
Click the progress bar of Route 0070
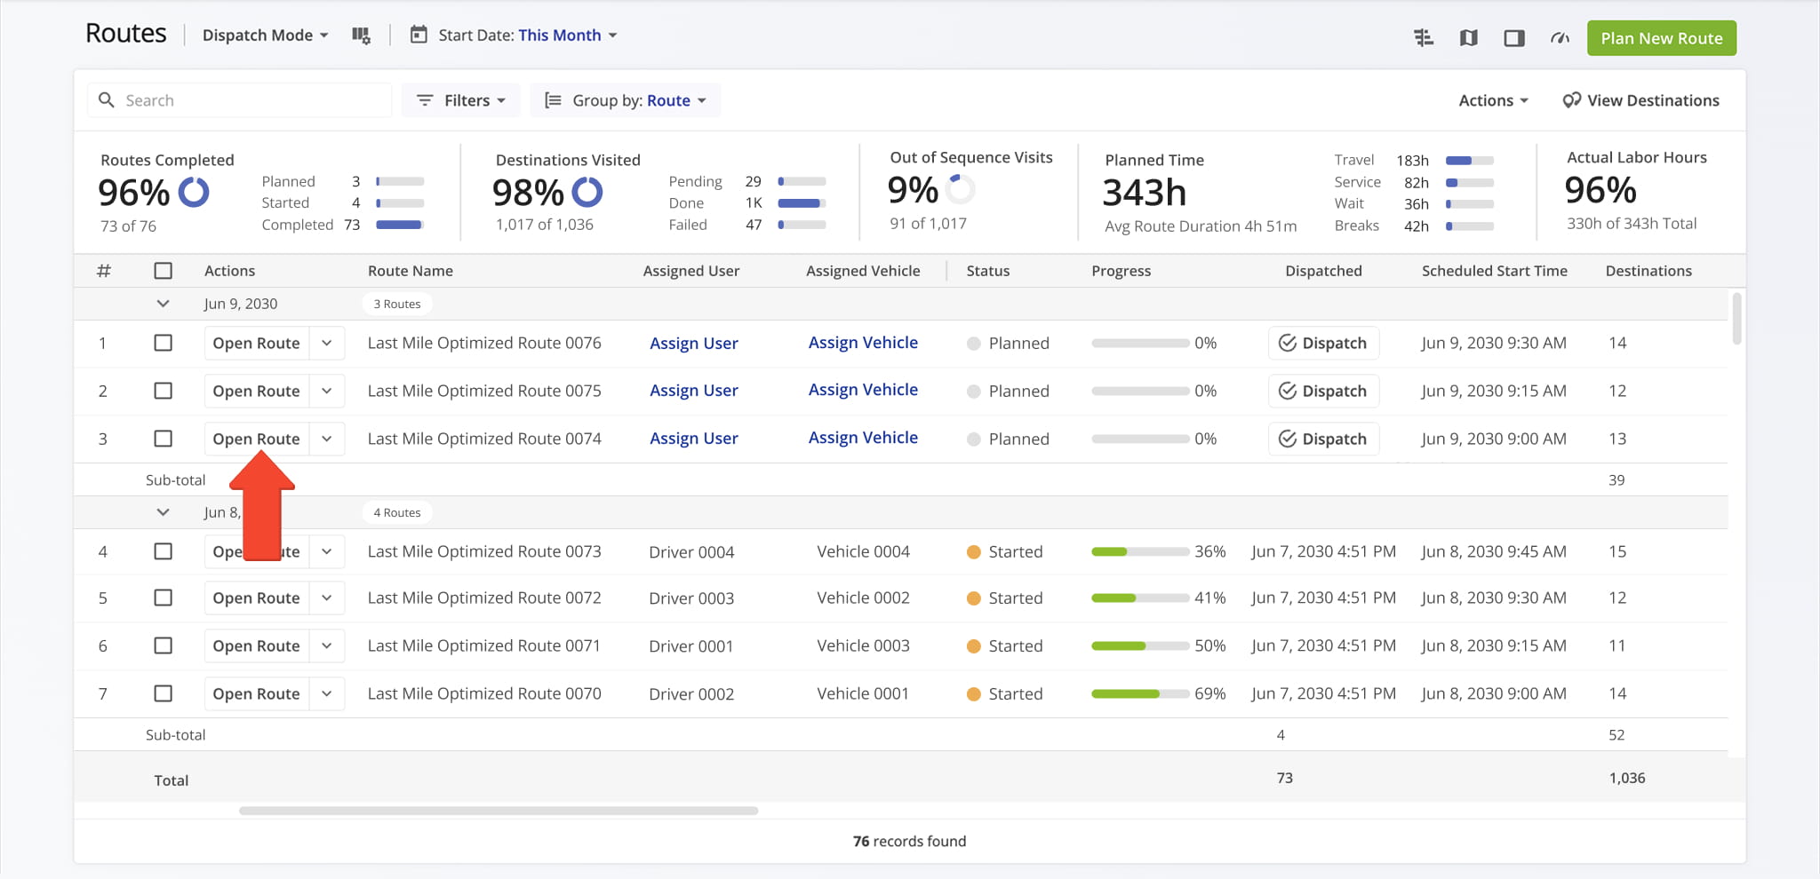click(1139, 694)
